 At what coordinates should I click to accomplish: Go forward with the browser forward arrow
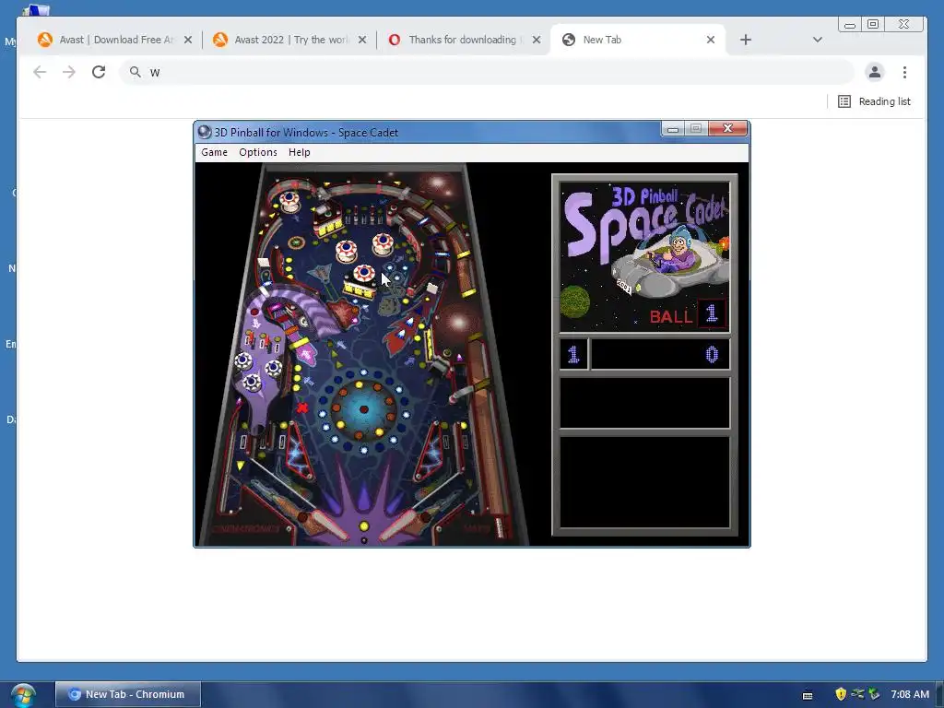(69, 72)
